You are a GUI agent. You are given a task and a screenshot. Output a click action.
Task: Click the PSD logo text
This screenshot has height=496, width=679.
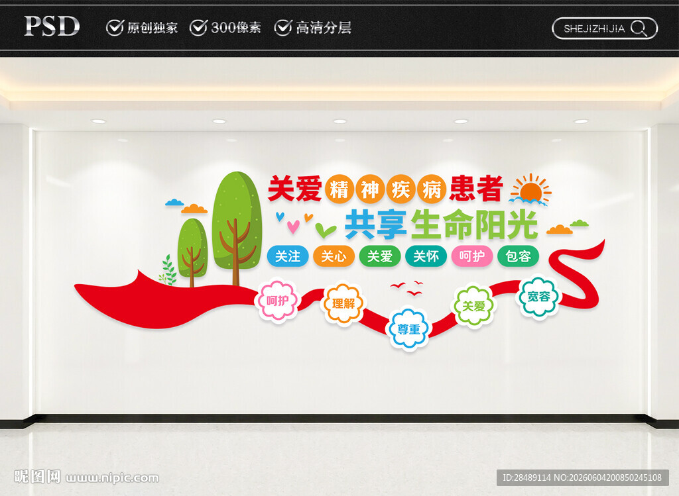tap(52, 26)
